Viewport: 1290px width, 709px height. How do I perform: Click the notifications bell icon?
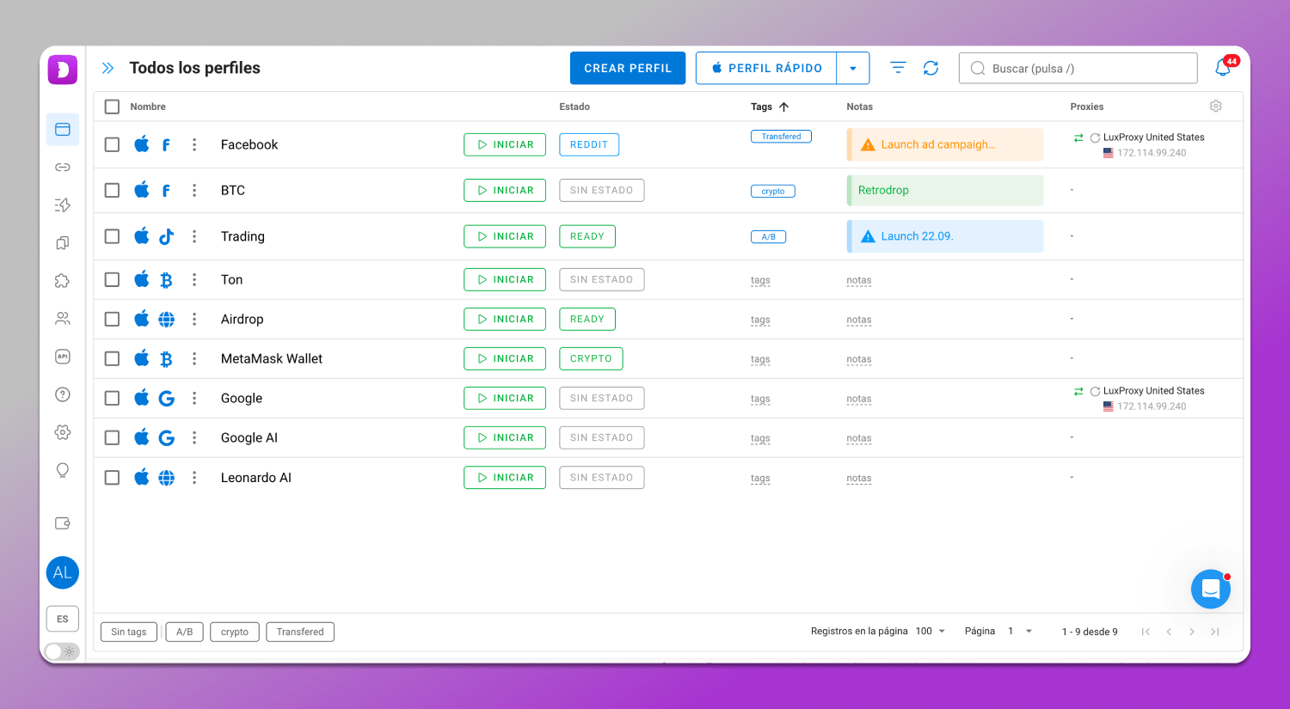1223,68
